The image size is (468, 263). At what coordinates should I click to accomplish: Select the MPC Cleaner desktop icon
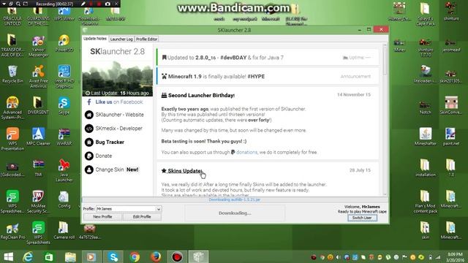point(38,137)
